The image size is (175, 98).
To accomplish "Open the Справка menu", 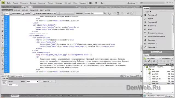I will pos(83,3).
